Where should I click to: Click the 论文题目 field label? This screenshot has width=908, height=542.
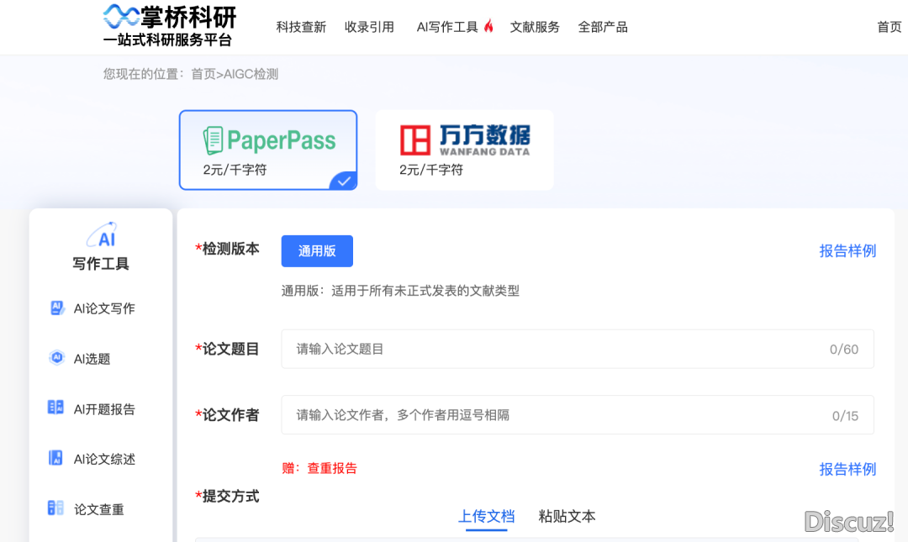point(227,350)
